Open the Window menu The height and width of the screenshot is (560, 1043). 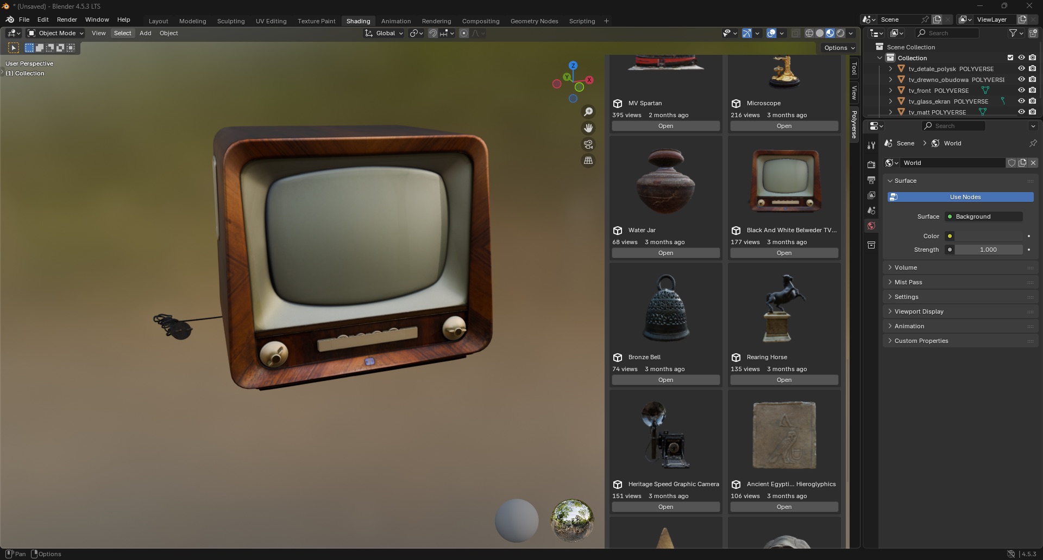point(97,20)
